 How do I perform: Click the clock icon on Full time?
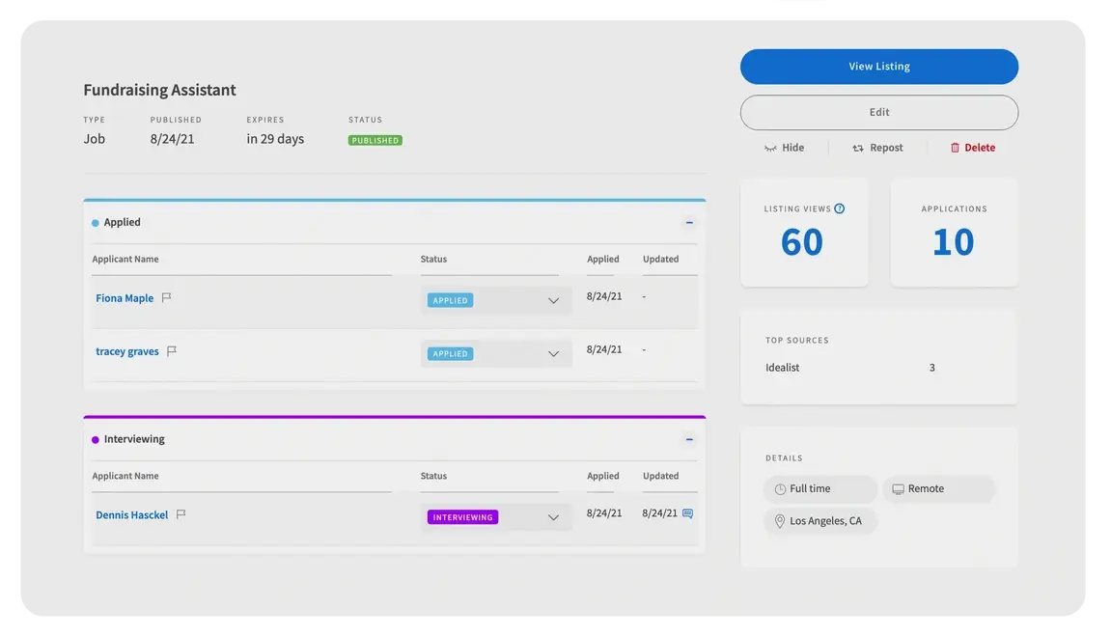pyautogui.click(x=780, y=489)
